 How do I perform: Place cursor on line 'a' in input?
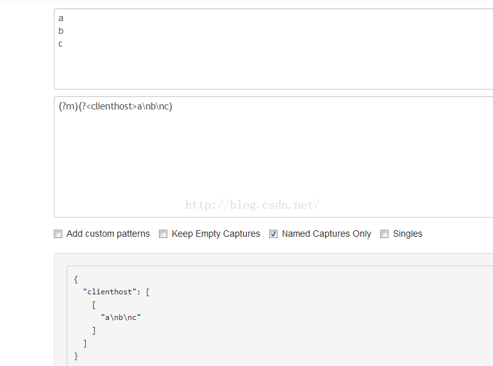61,19
